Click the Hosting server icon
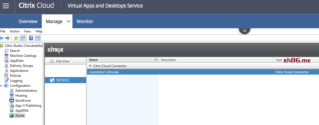The height and width of the screenshot is (125, 319). 12,95
